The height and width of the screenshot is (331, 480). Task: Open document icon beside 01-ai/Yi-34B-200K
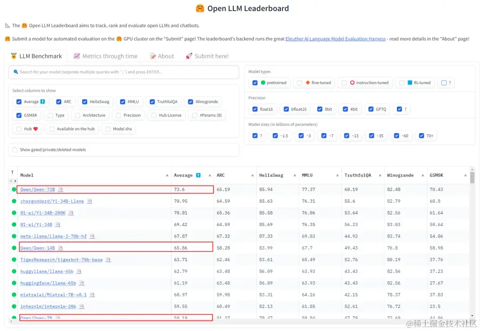[x=71, y=213]
